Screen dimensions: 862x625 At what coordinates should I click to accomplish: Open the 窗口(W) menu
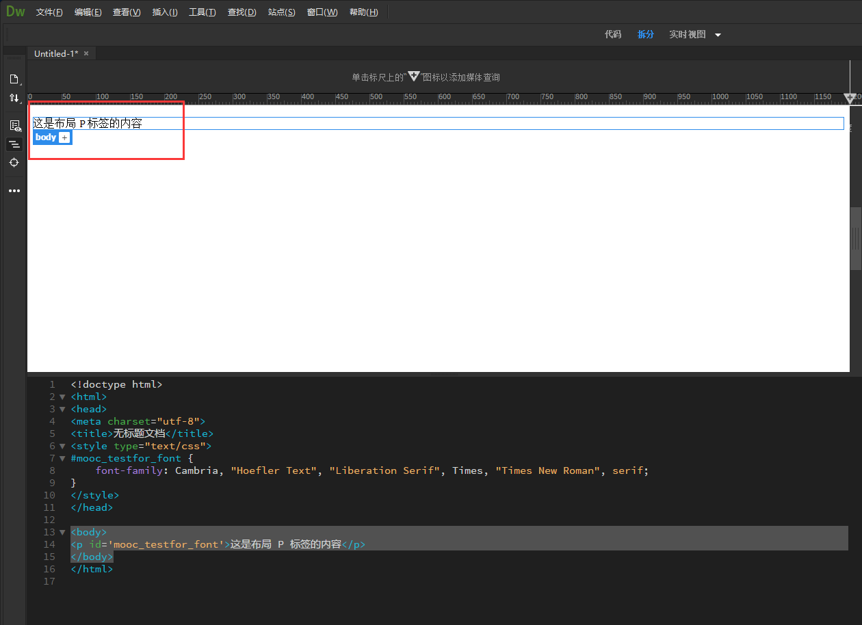pyautogui.click(x=322, y=12)
